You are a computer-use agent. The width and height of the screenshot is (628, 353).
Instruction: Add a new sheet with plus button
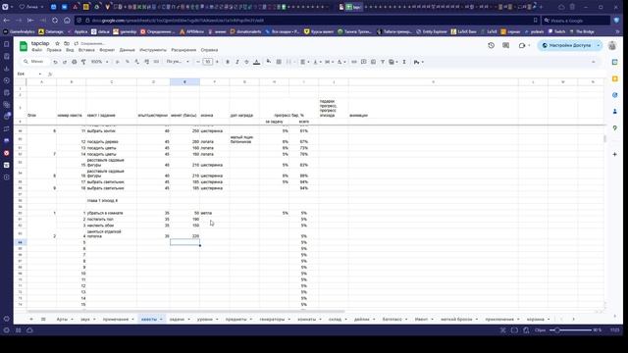31,319
